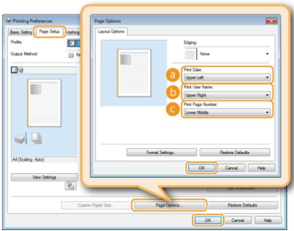The image size is (294, 231).
Task: Open the partially hidden Finishing tab
Action: [x=73, y=32]
